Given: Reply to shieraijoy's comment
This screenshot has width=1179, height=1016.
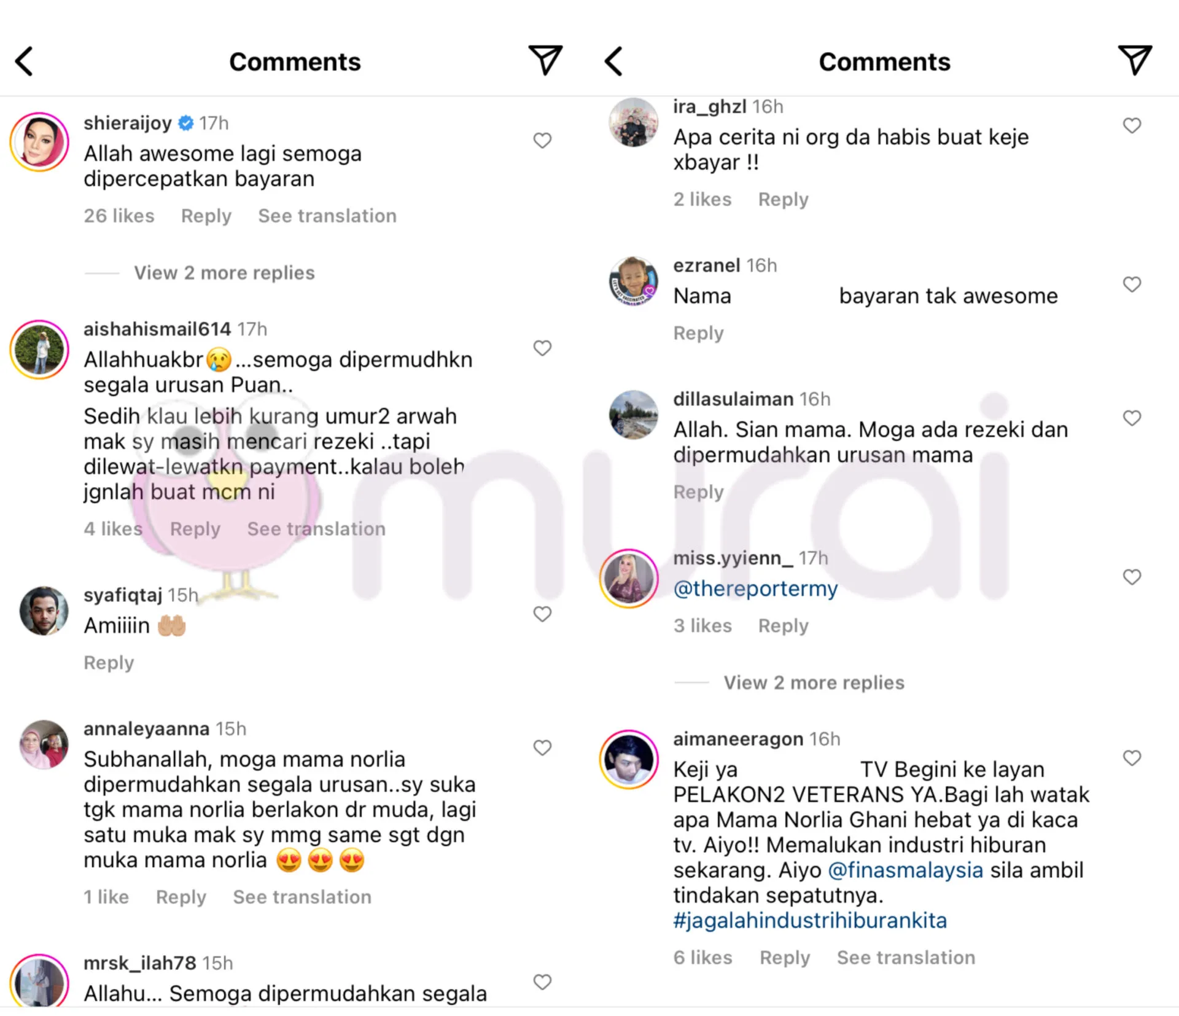Looking at the screenshot, I should tap(206, 216).
